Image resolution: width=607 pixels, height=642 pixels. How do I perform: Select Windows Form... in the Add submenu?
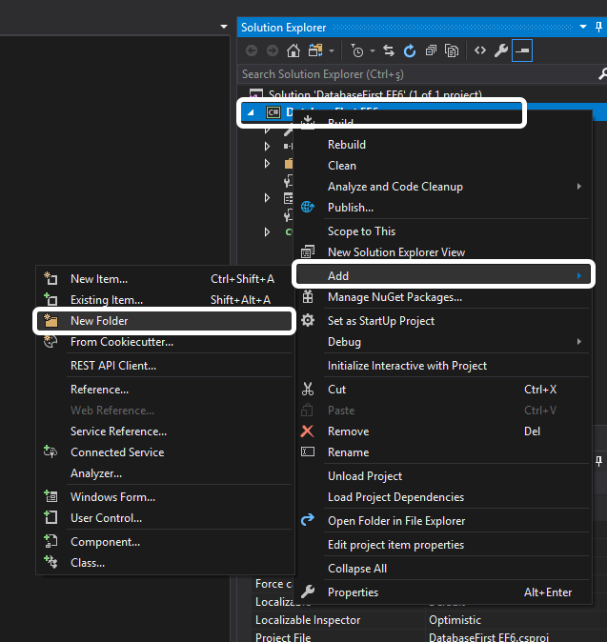click(165, 497)
